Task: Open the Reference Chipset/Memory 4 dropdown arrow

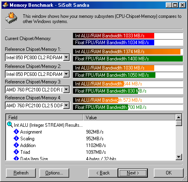Action: tap(66, 105)
